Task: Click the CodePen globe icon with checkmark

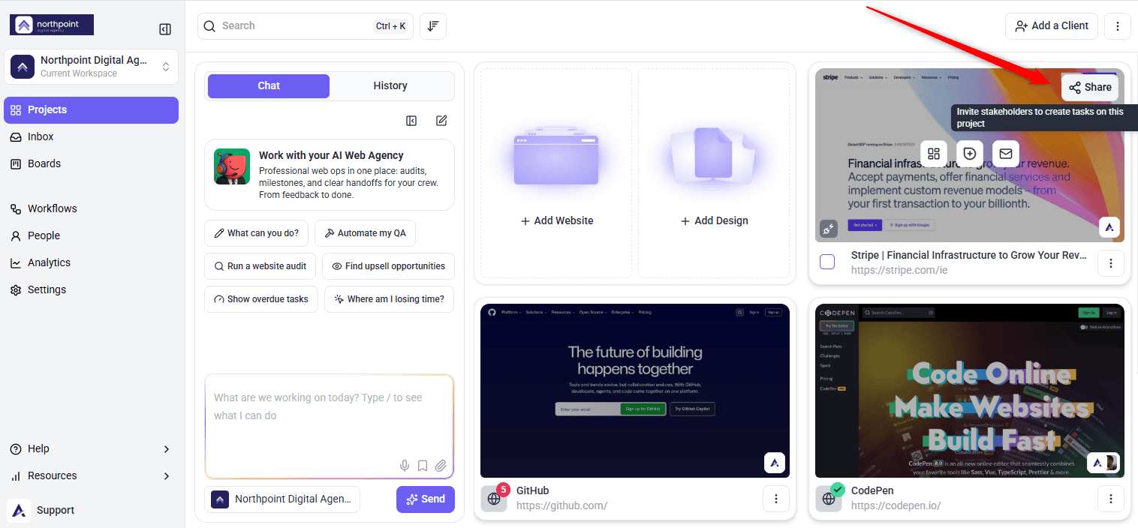Action: pos(829,499)
